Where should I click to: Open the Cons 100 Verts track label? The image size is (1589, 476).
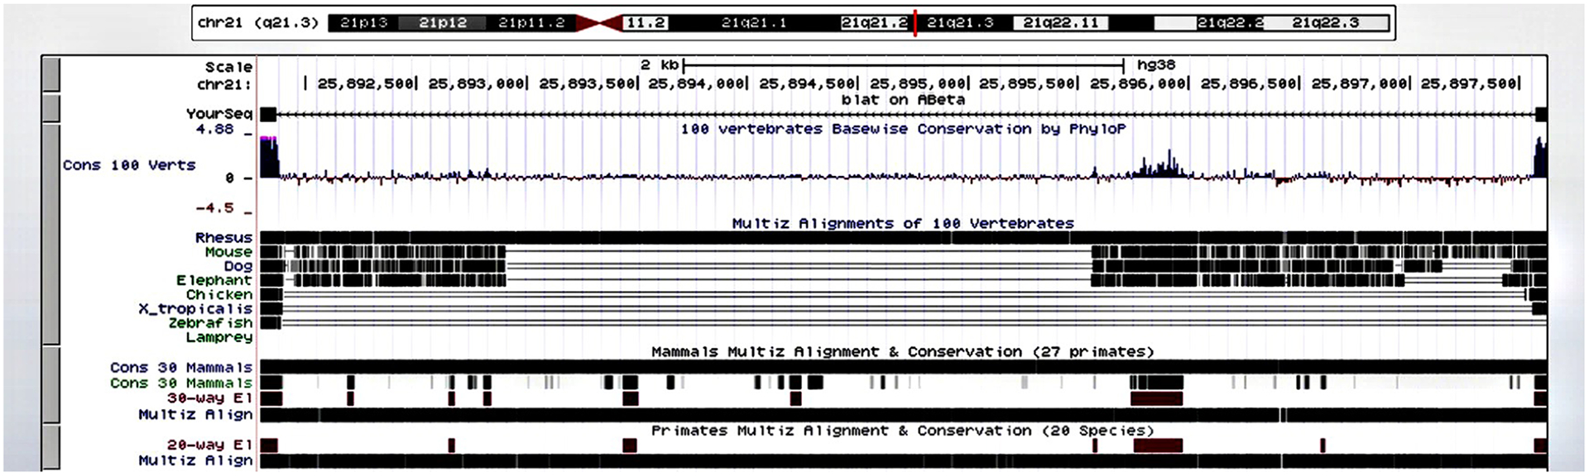129,165
